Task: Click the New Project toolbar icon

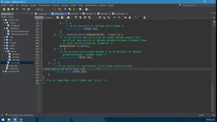Action: point(8,9)
